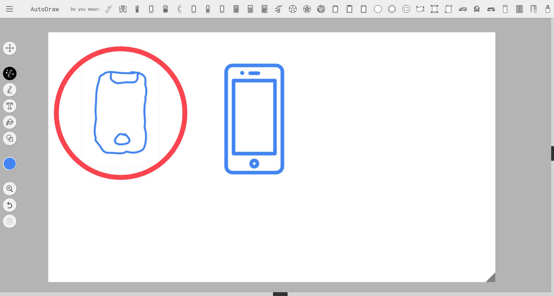Select the Type tool
Screen dimensions: 554x296
(10, 106)
